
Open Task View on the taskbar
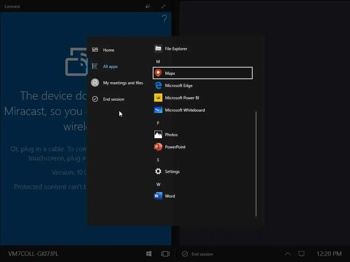click(x=165, y=254)
